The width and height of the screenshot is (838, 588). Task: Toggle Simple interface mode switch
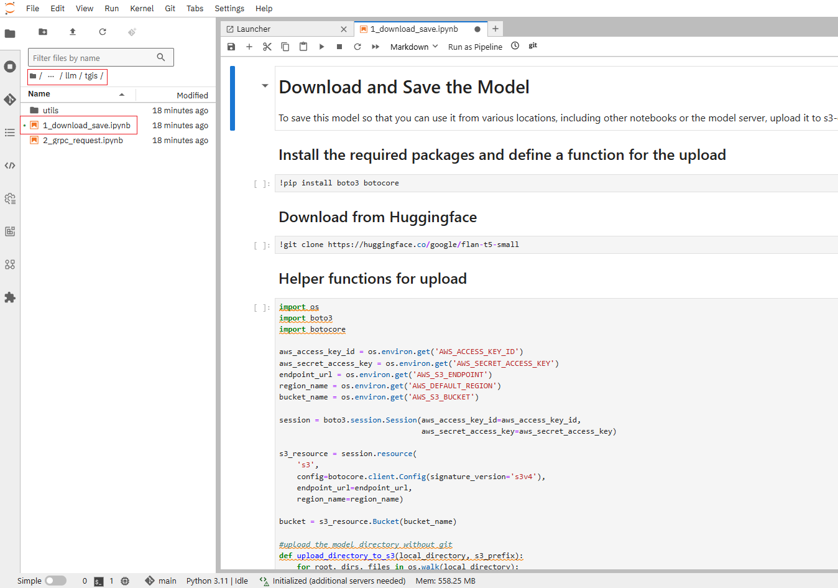pyautogui.click(x=55, y=581)
